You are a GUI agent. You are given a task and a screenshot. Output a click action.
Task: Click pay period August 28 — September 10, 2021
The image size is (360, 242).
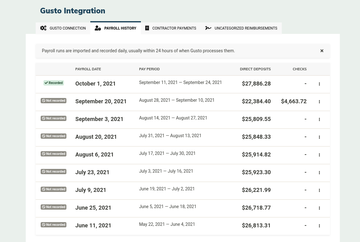(177, 100)
